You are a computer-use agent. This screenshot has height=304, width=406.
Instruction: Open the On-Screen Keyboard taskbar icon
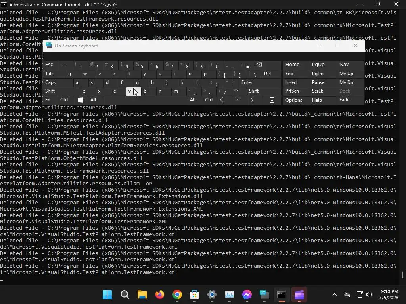(264, 294)
